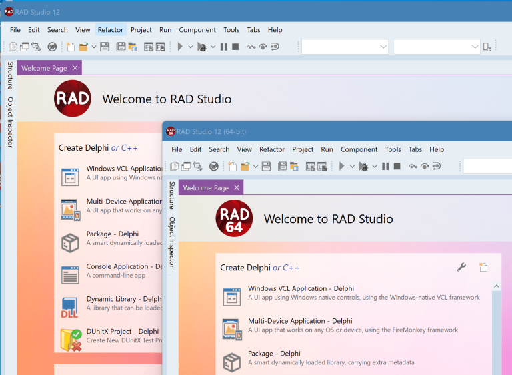
Task: Expand Open dropdown arrow in 64-bit window toolbar
Action: [256, 167]
